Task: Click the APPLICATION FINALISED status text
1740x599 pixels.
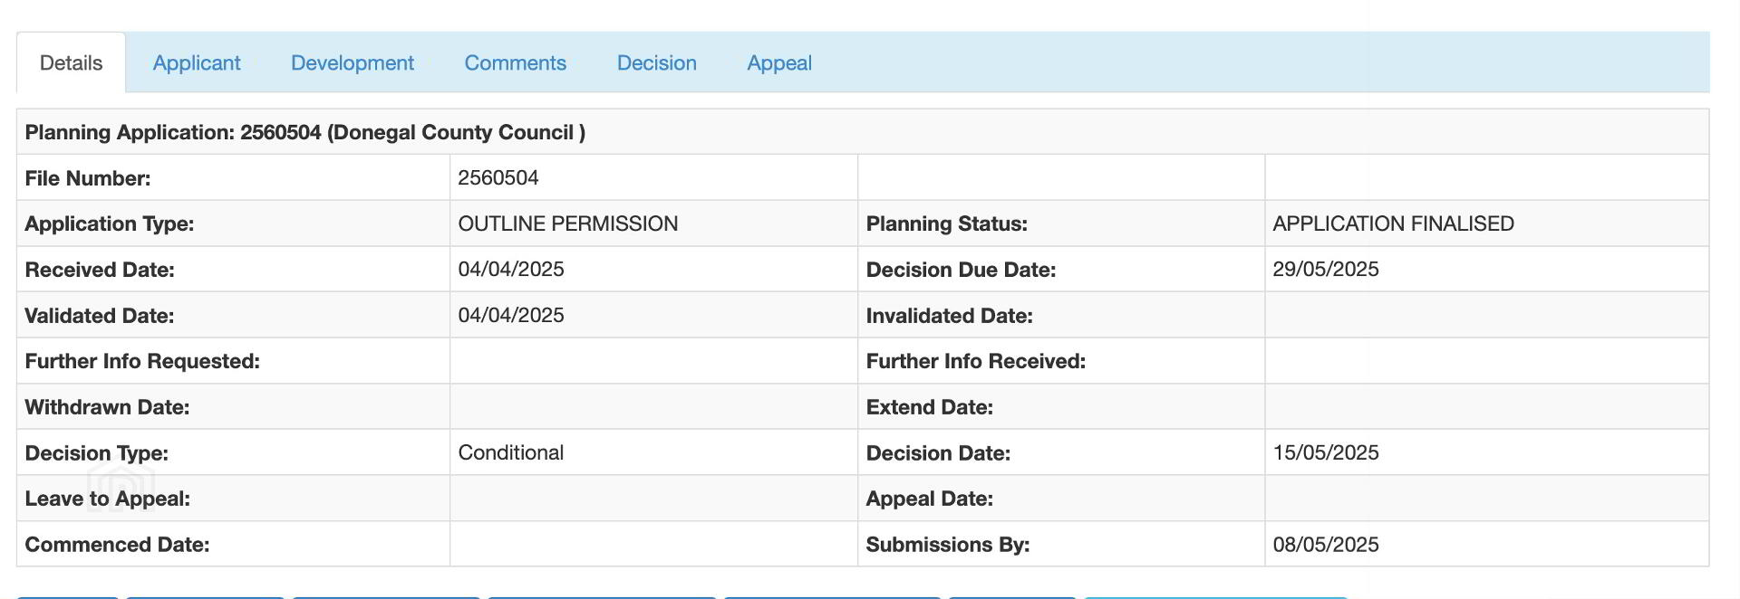Action: click(x=1394, y=223)
